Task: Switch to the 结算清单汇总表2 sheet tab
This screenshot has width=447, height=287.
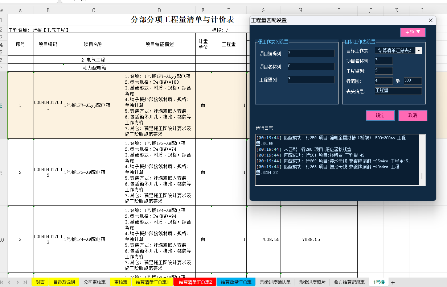Action: pyautogui.click(x=195, y=282)
